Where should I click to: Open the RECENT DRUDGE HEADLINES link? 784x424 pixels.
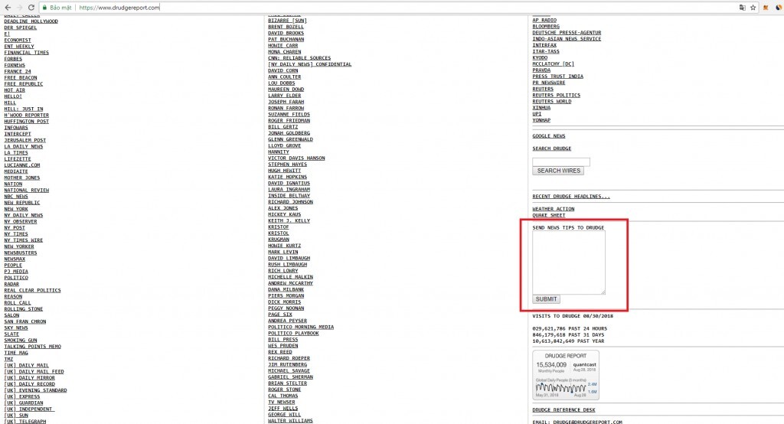click(x=570, y=197)
